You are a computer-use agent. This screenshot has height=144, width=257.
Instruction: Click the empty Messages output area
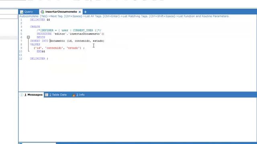point(137,120)
